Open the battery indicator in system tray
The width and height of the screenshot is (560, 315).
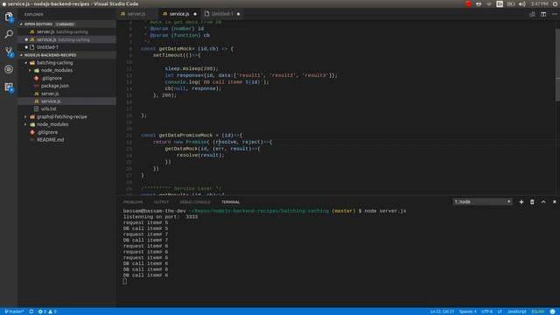point(511,3)
